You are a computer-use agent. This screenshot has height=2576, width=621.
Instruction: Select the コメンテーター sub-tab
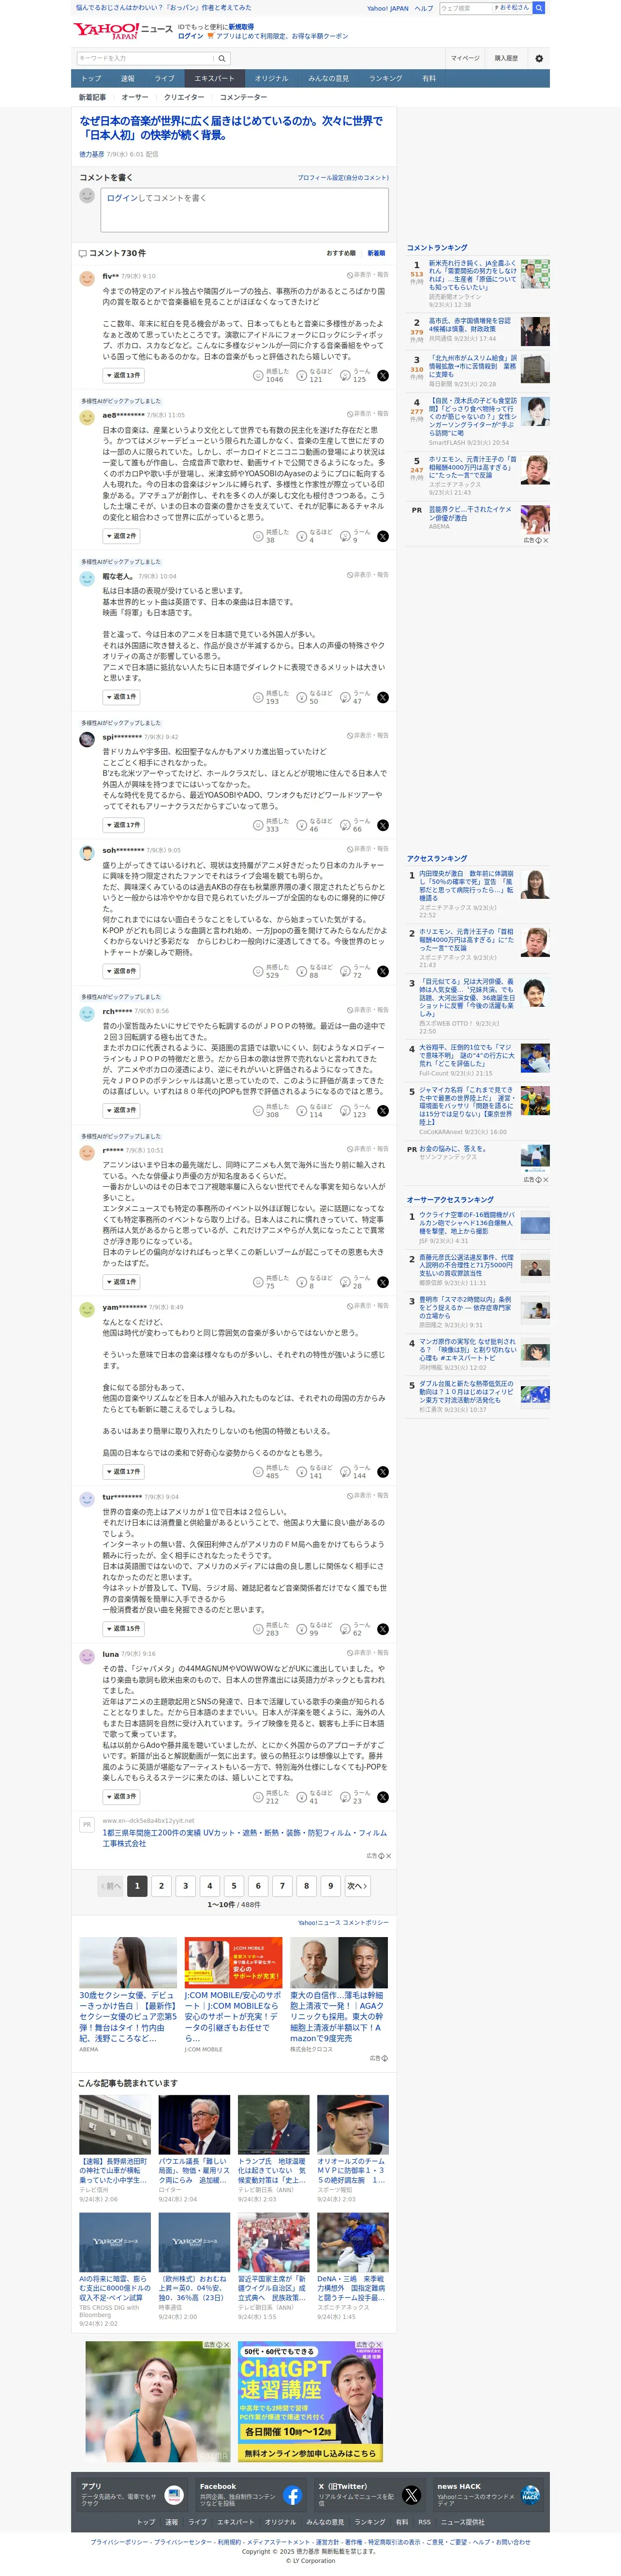pos(243,97)
